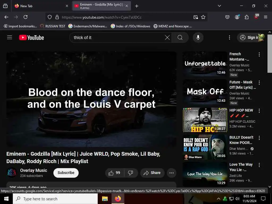Open Import bookmarks bookmark
The height and width of the screenshot is (204, 272).
tap(20, 26)
